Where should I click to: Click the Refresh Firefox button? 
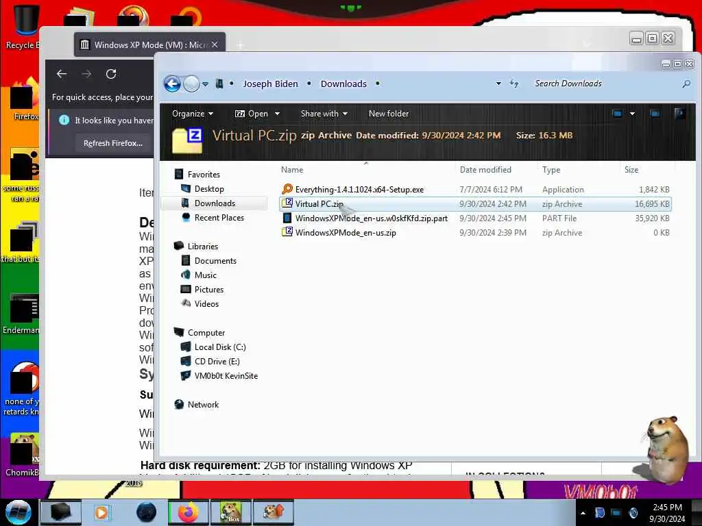tap(113, 143)
